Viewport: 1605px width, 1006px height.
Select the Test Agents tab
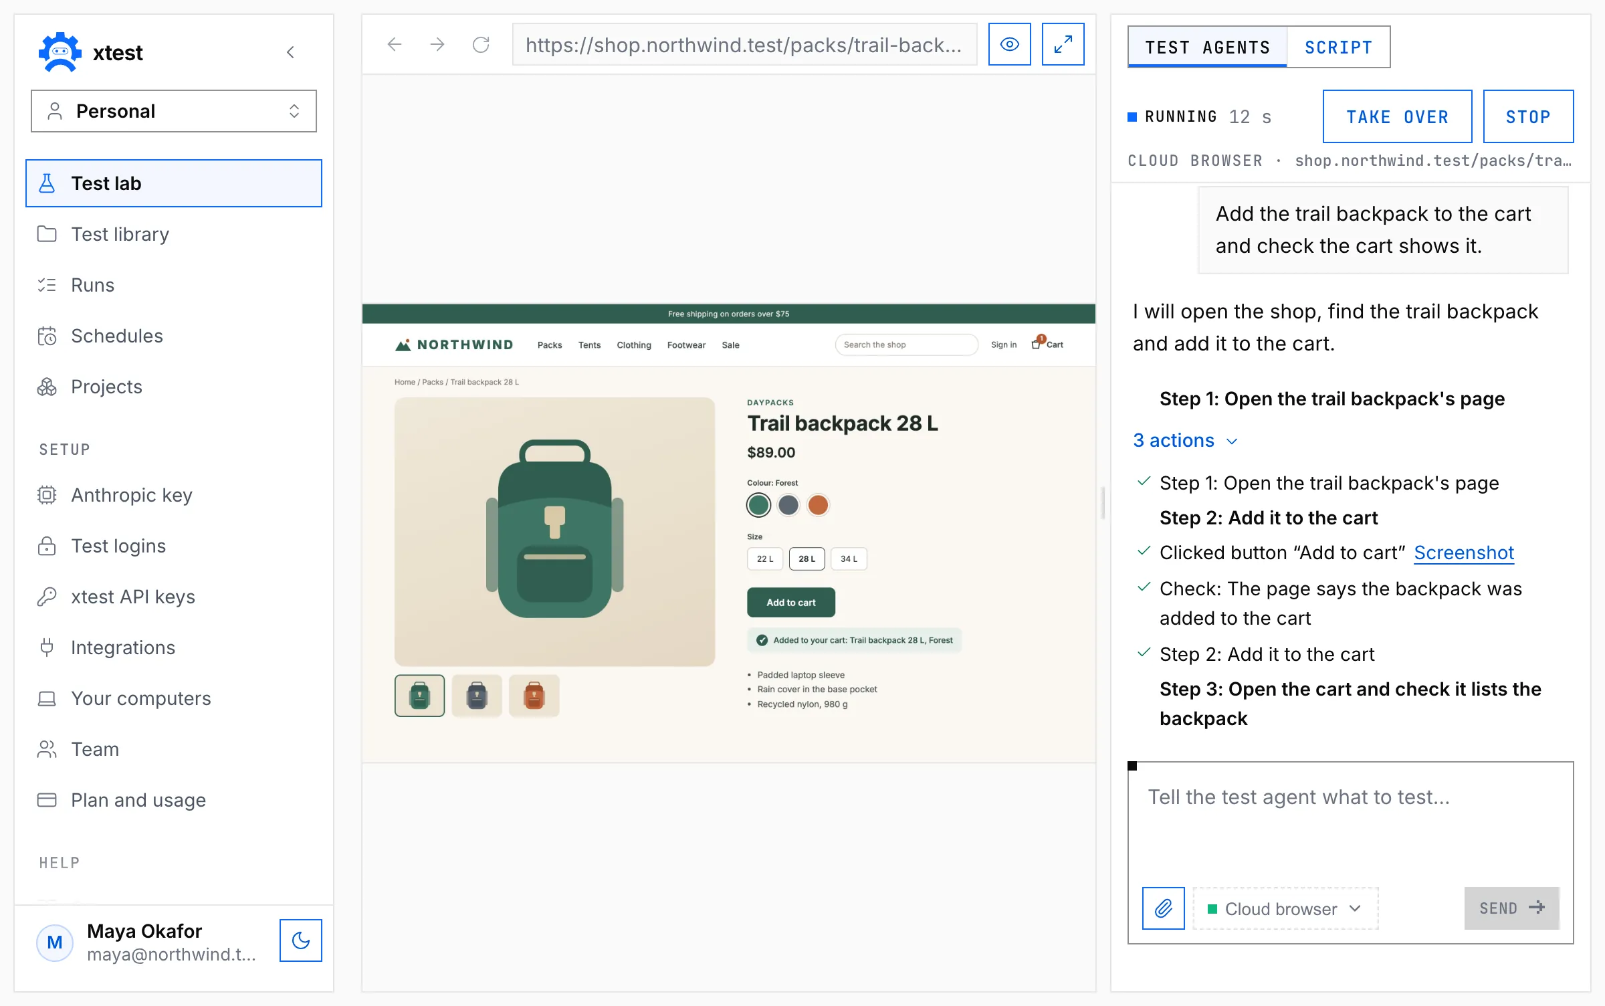click(1208, 47)
